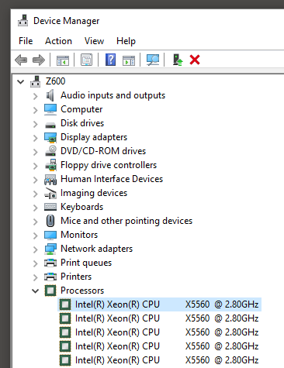Click the Display adapters icon
This screenshot has width=284, height=368.
pos(50,137)
